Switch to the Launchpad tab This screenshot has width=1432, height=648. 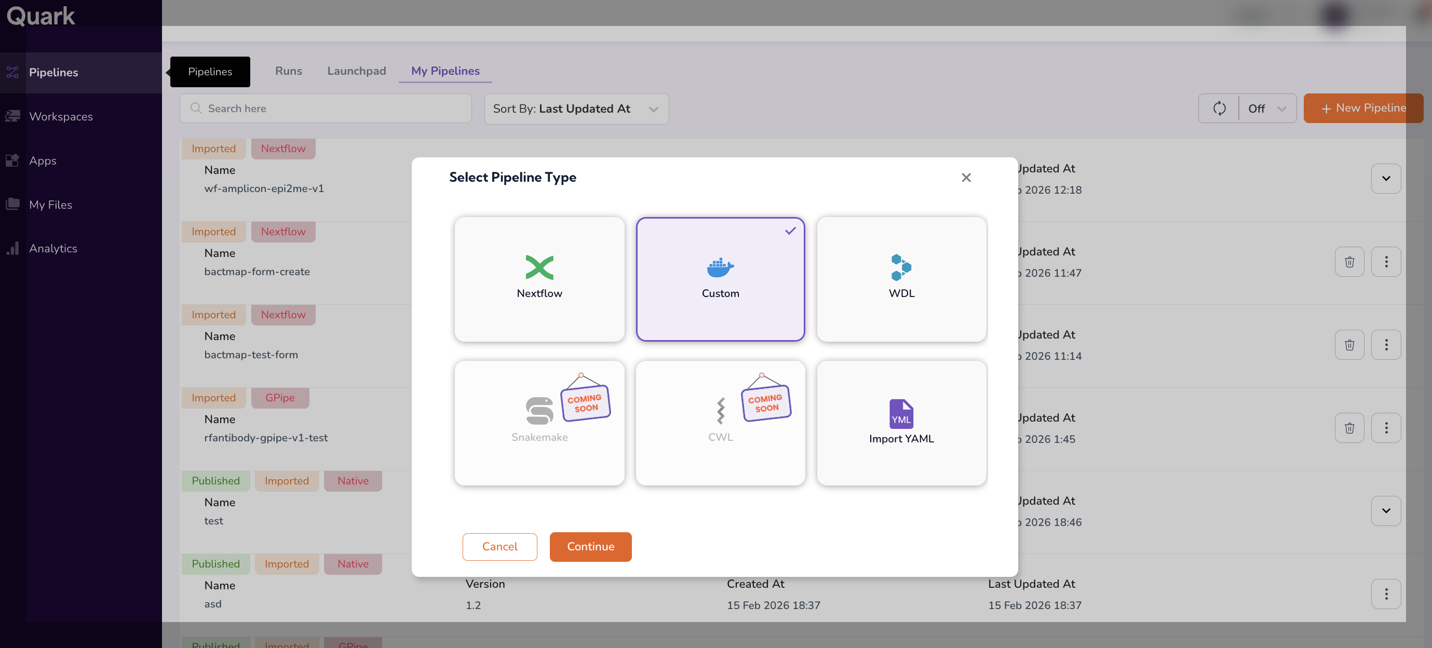[x=356, y=71]
